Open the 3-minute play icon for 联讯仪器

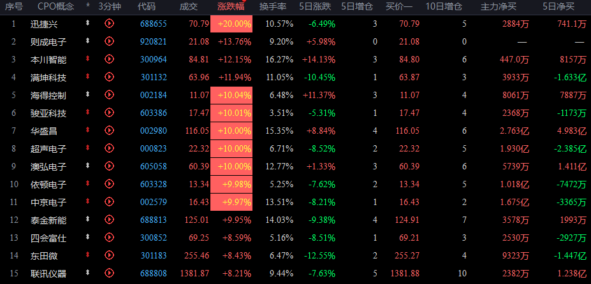pyautogui.click(x=109, y=273)
